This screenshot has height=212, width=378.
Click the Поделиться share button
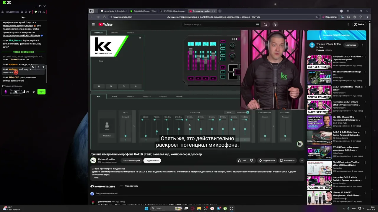point(267,160)
